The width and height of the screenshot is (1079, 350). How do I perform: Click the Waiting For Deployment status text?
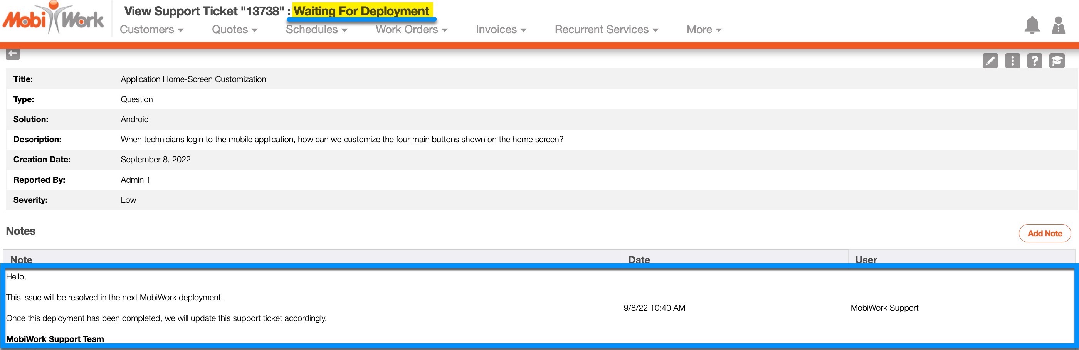click(361, 11)
